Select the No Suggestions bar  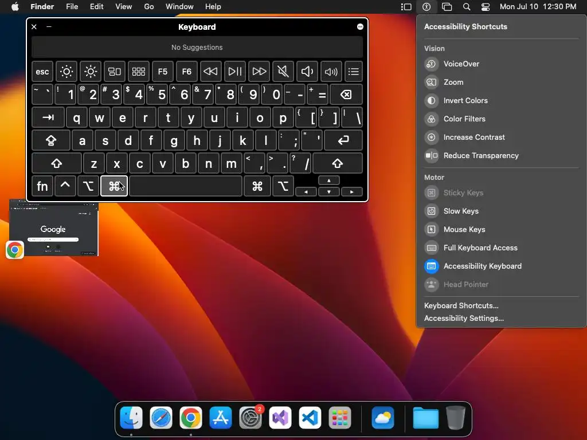(x=197, y=47)
